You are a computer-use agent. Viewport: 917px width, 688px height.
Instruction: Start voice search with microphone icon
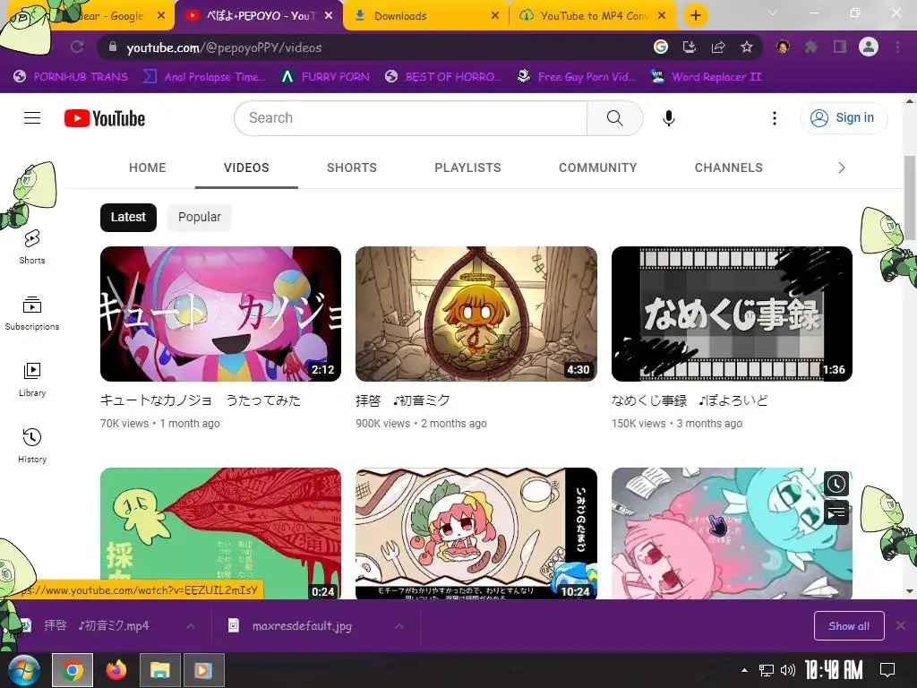[x=668, y=118]
